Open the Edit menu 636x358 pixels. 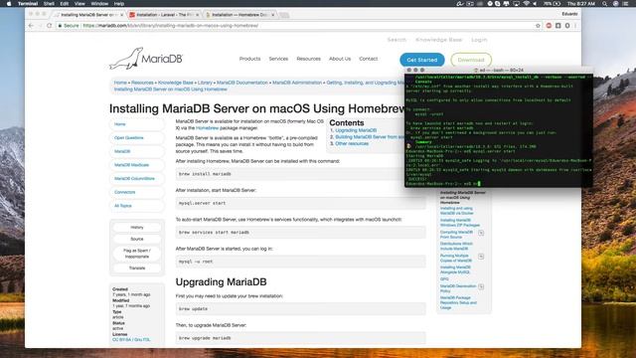(64, 4)
